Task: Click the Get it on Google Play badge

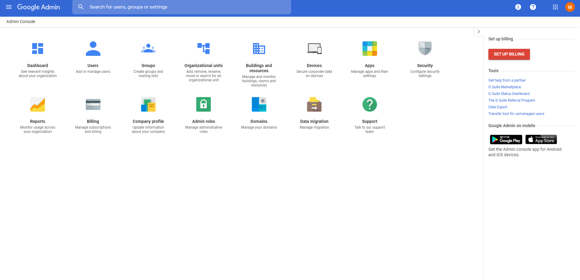Action: pyautogui.click(x=506, y=140)
